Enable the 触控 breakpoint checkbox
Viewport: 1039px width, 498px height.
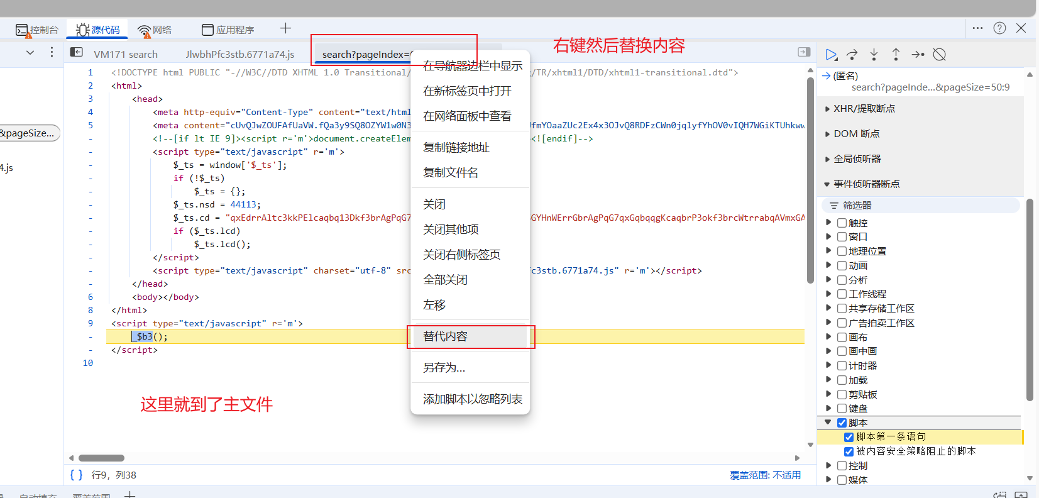point(842,223)
